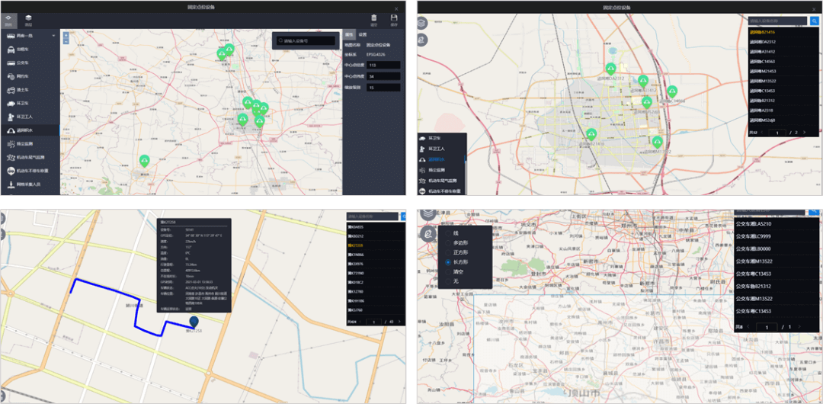Click map zoom-in plus button
Image resolution: width=823 pixels, height=404 pixels.
pyautogui.click(x=66, y=35)
